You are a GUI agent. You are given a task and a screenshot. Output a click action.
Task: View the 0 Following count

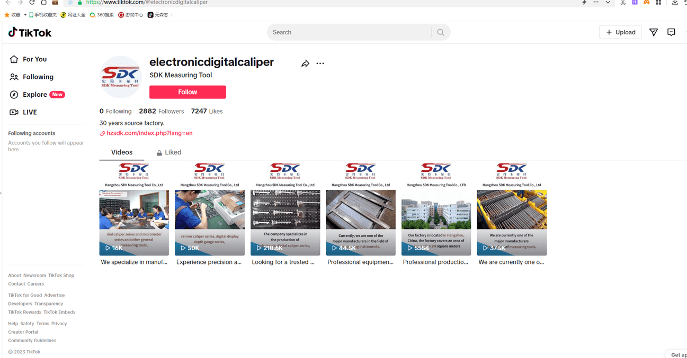pos(115,112)
